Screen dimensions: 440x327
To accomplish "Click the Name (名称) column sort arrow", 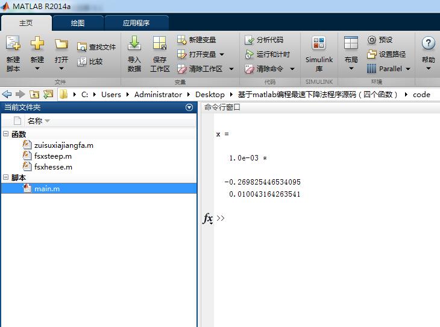I will tap(47, 121).
